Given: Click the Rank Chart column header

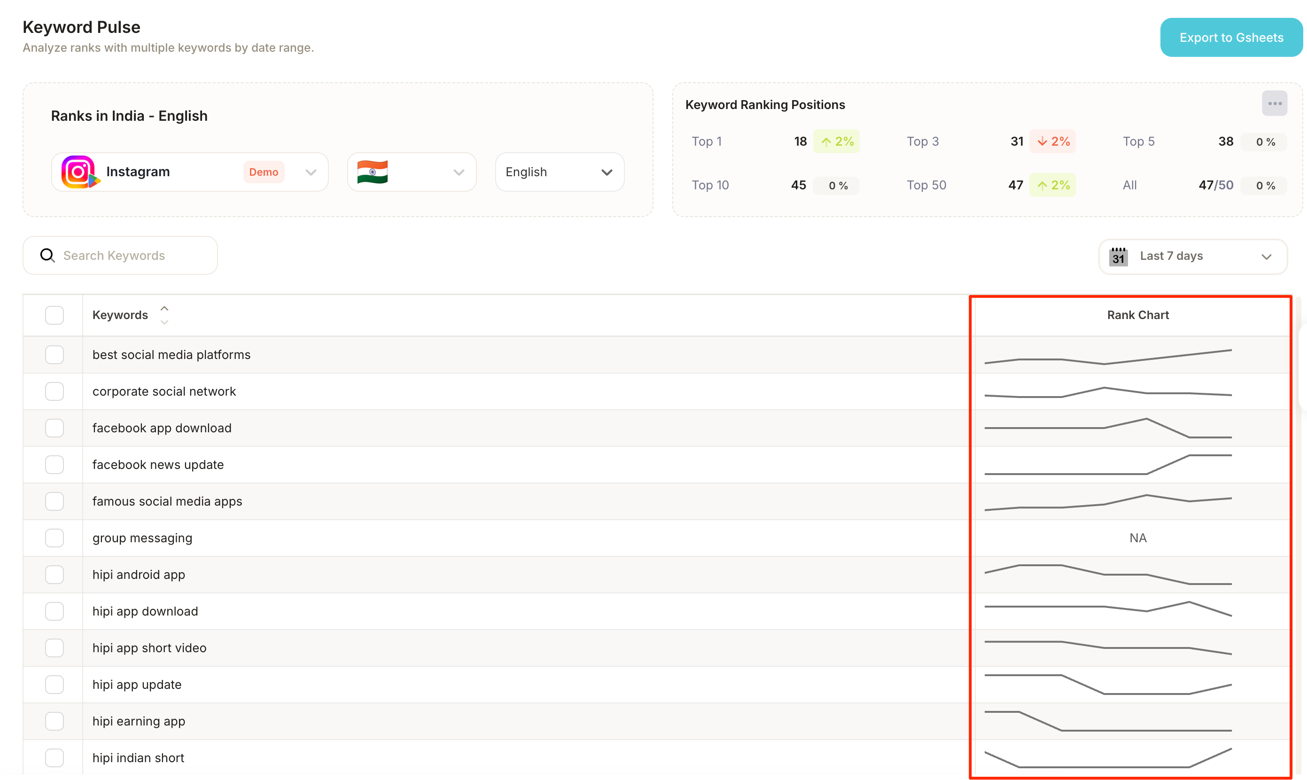Looking at the screenshot, I should point(1137,315).
